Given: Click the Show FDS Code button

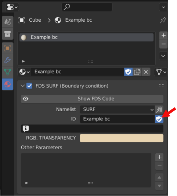Looking at the screenshot, I should [92, 99].
